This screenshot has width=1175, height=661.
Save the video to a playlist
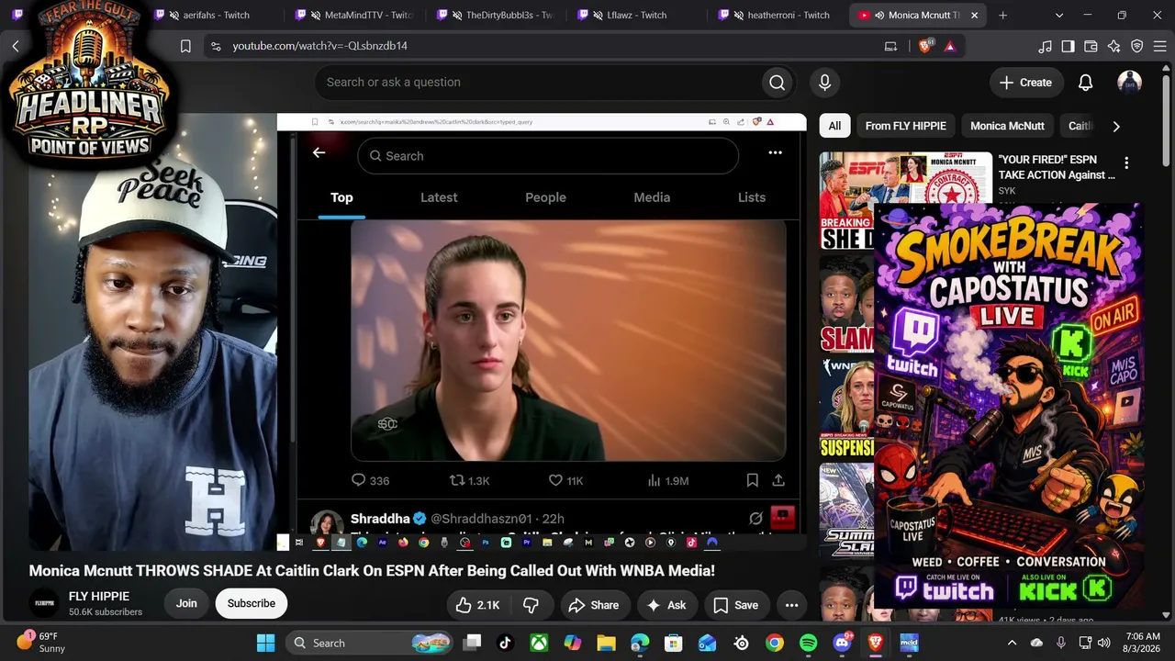click(x=736, y=605)
